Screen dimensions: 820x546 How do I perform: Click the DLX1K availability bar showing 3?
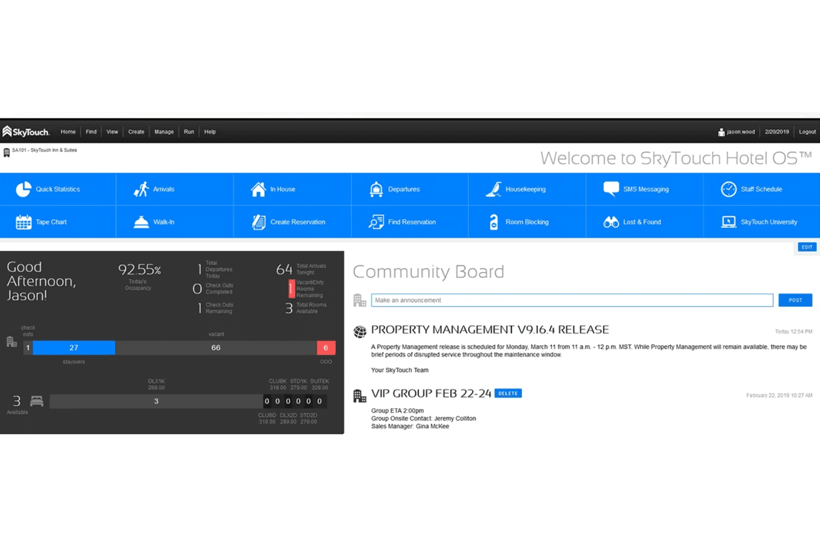click(x=156, y=401)
